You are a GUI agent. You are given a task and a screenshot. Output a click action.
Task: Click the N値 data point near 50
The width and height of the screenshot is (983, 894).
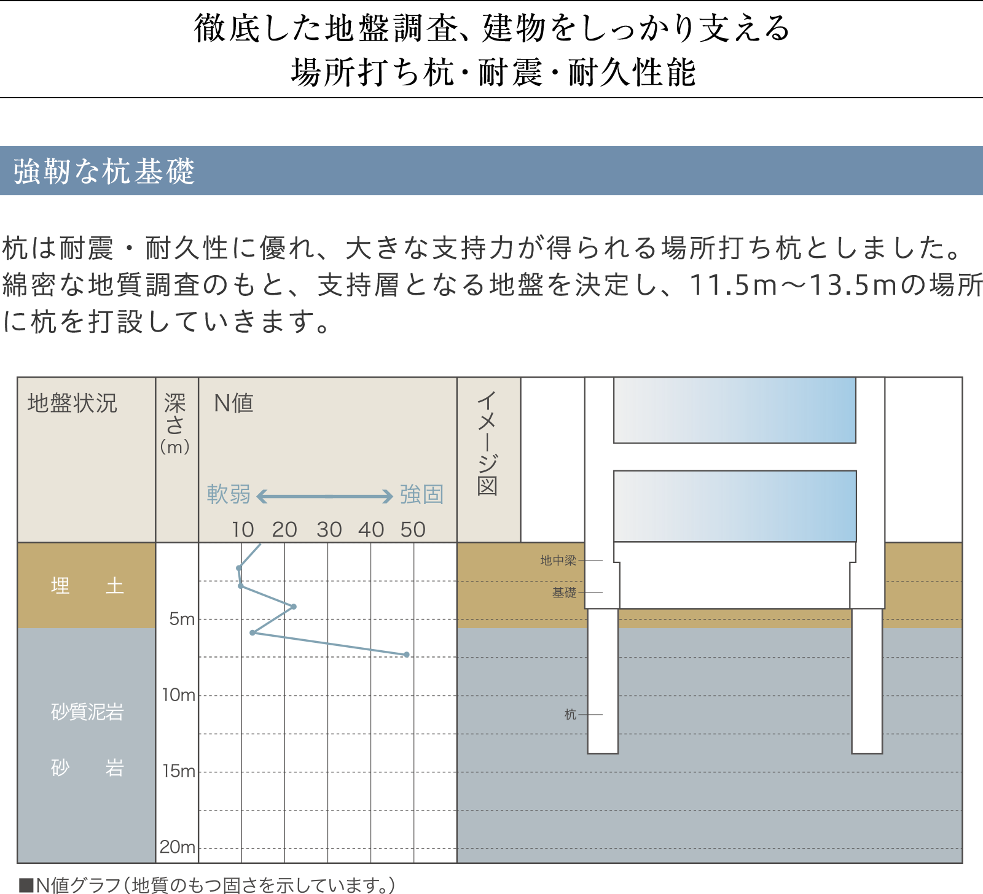click(407, 655)
